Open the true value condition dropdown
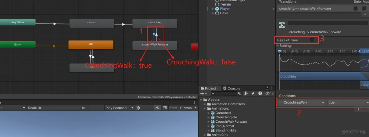 click(x=348, y=102)
